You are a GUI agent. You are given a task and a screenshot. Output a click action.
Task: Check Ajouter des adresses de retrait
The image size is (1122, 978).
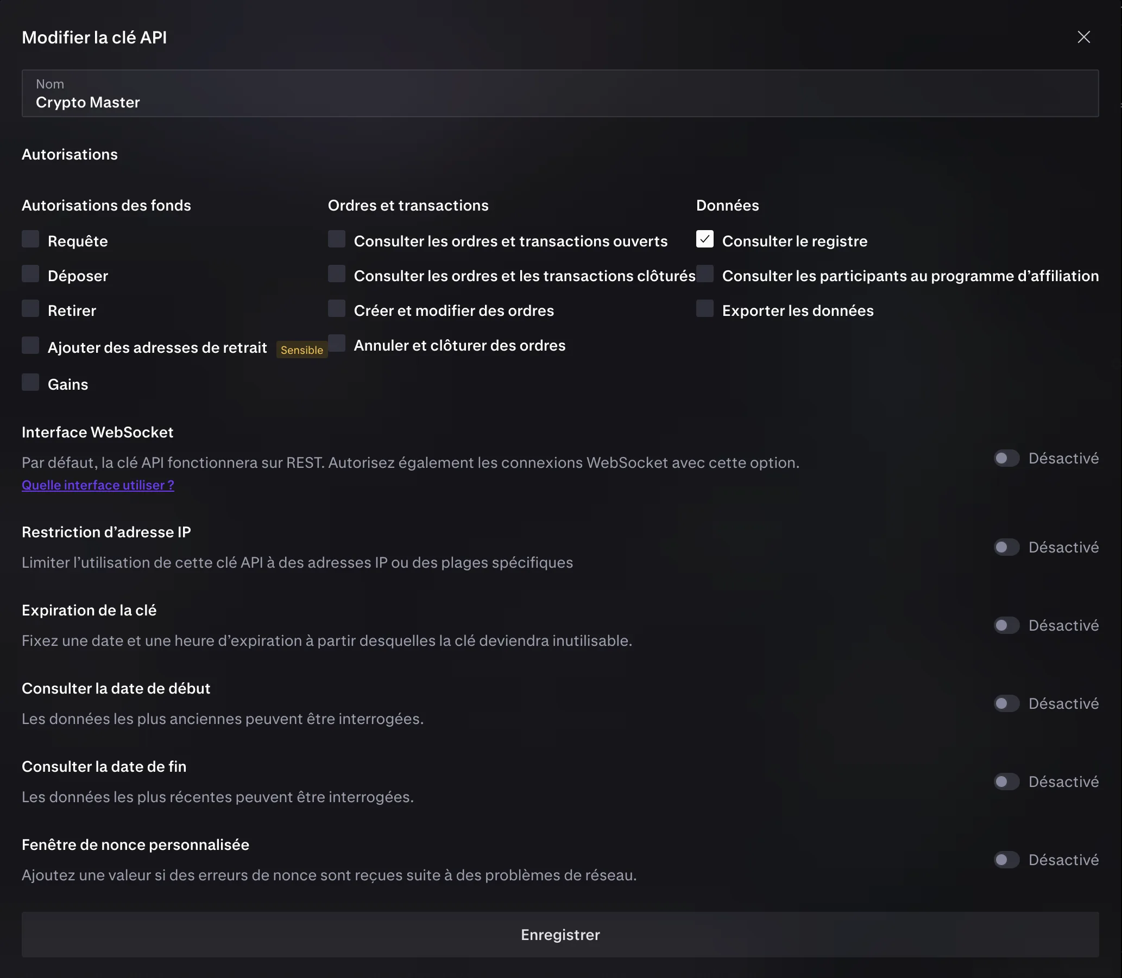point(30,346)
